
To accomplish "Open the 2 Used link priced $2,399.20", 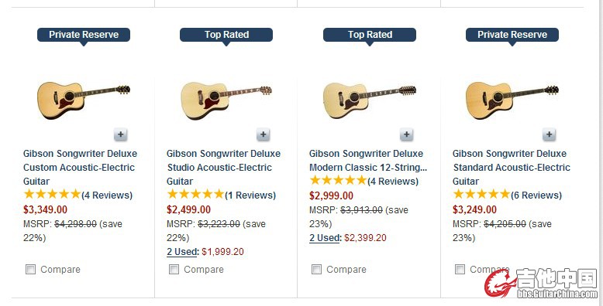I will pyautogui.click(x=326, y=238).
